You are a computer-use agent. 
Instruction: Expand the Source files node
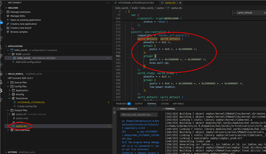coord(8,83)
